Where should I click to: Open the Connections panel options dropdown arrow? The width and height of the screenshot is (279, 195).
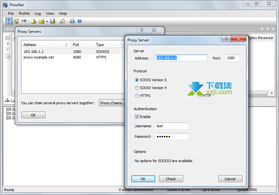coord(262,29)
